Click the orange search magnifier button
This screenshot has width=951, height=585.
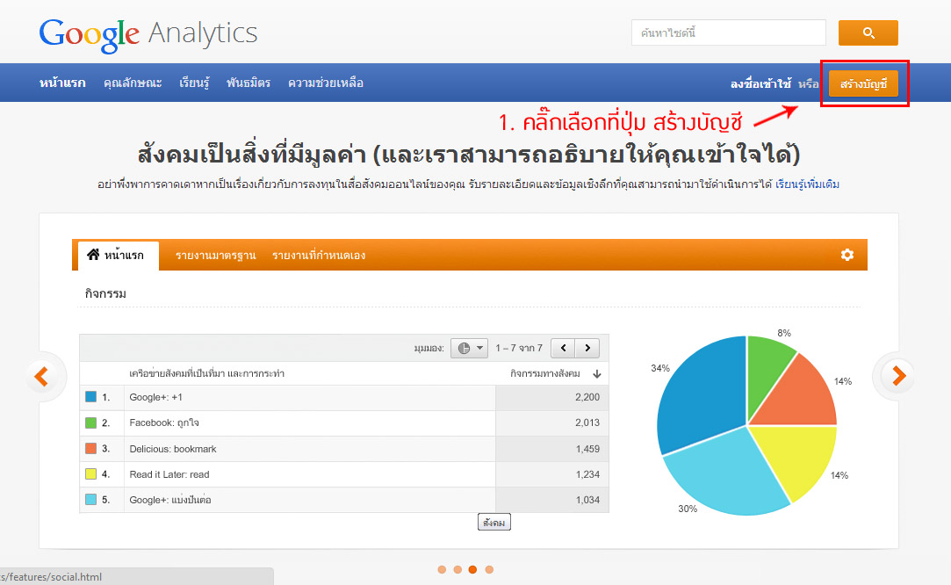868,32
